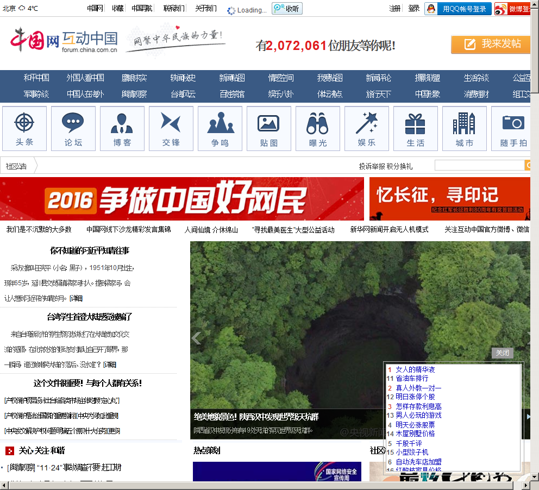This screenshot has width=539, height=490.
Task: Log in with the Weibo button
Action: tap(512, 9)
